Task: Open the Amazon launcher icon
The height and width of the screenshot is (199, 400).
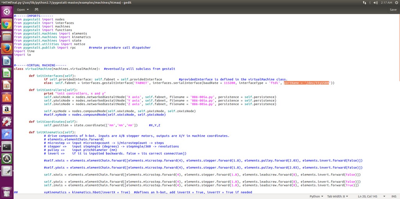Action: coord(7,110)
